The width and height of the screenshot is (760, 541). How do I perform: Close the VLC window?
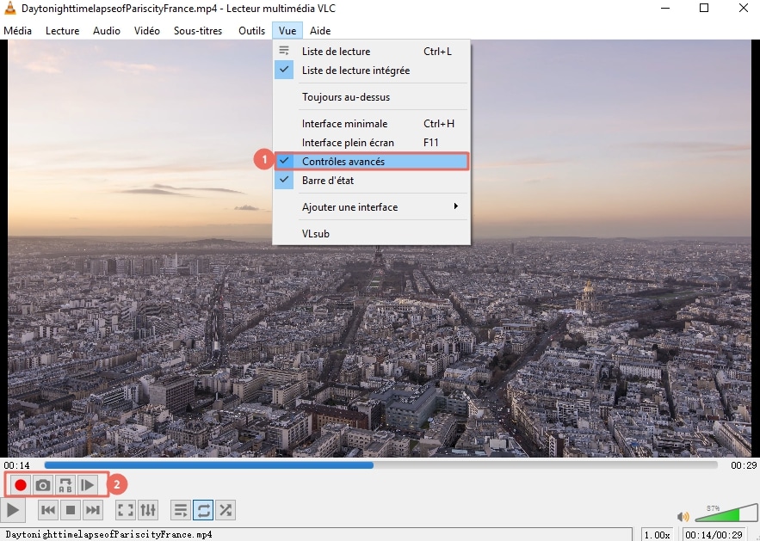point(743,9)
